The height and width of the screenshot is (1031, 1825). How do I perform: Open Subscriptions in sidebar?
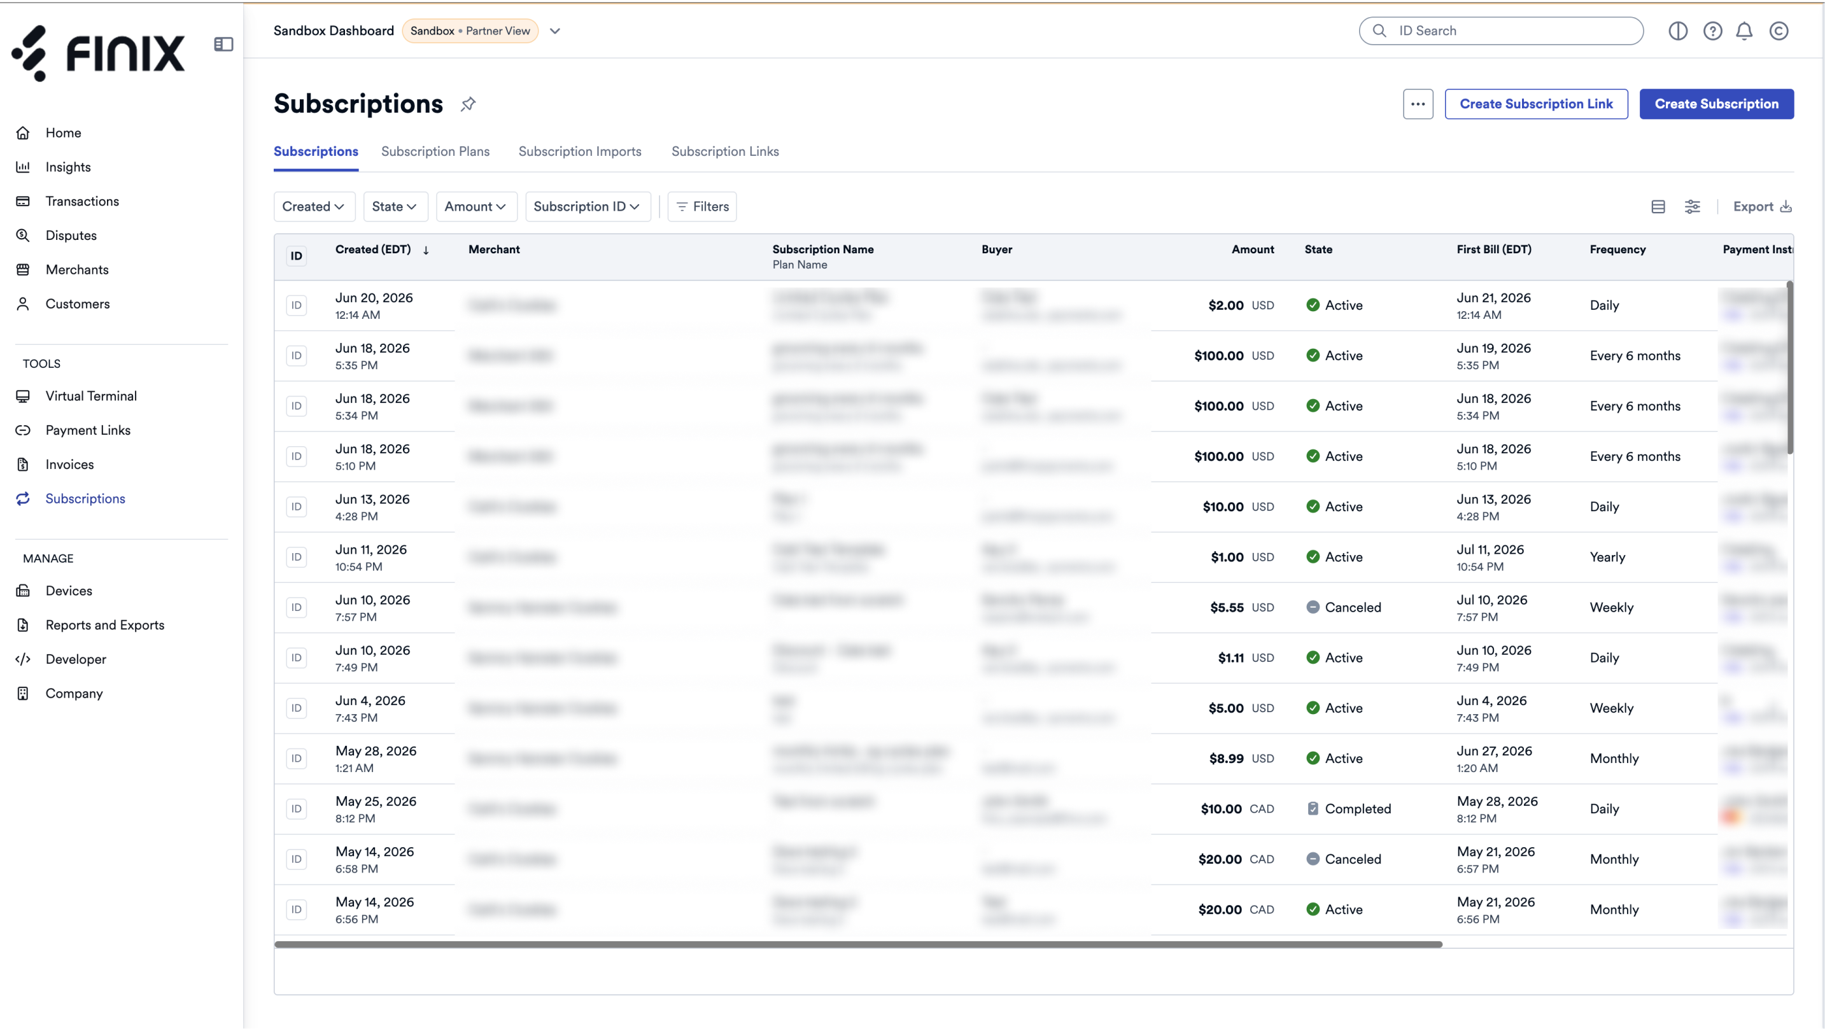tap(85, 498)
